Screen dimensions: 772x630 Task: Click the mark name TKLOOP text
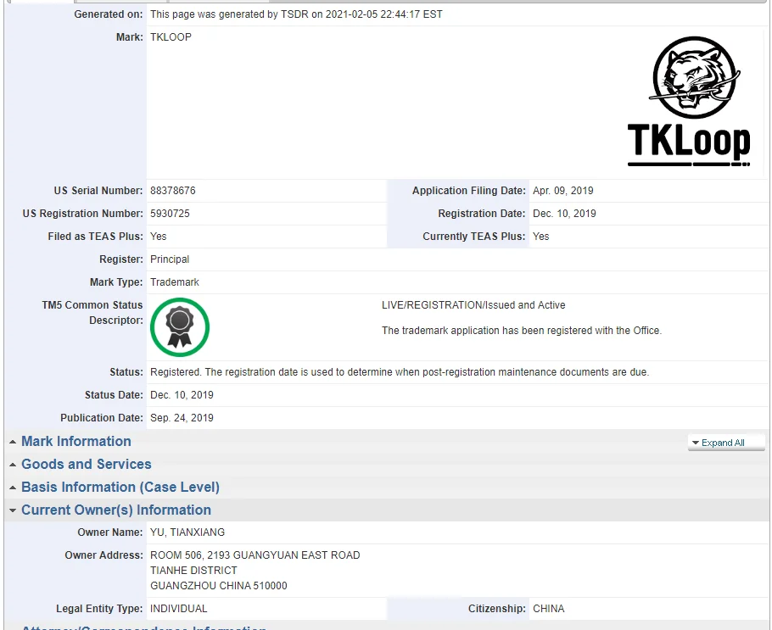[x=171, y=37]
